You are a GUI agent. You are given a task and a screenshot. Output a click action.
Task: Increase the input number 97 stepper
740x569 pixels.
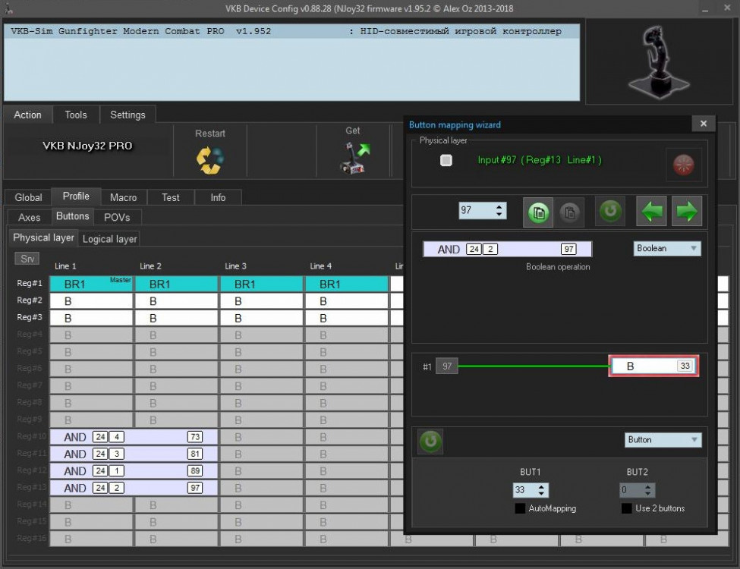[499, 206]
